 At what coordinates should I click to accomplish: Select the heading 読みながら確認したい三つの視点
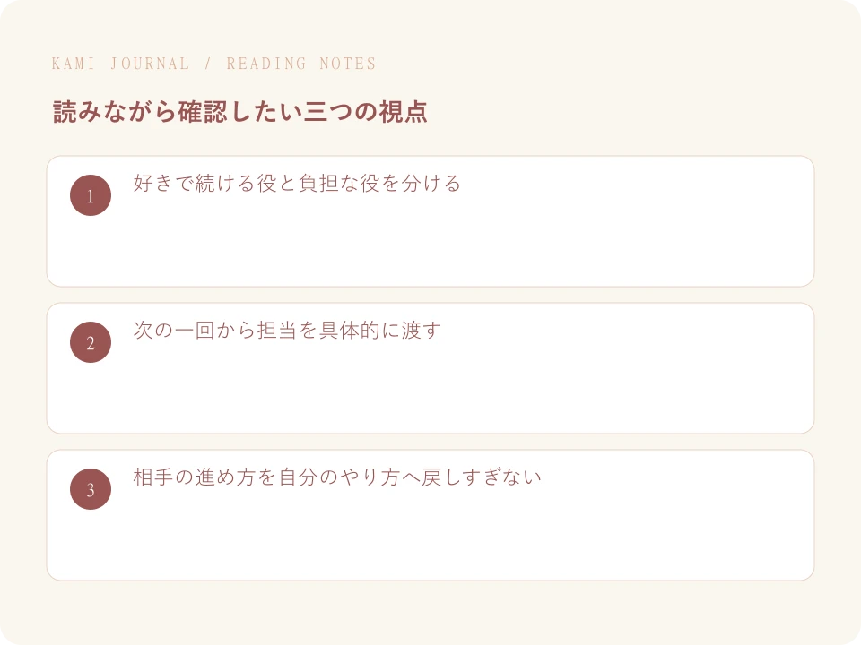point(240,111)
